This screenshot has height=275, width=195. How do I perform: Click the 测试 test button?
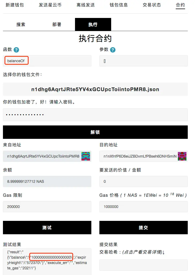click(x=47, y=228)
